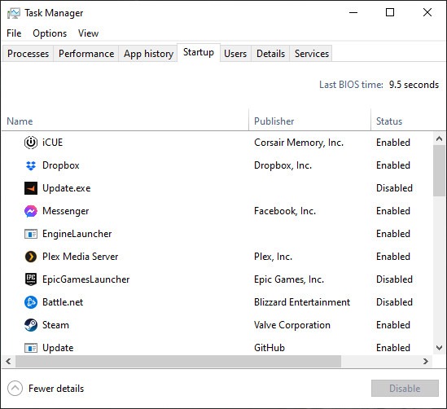Maximize the Task Manager window
This screenshot has height=409, width=447.
pos(390,12)
